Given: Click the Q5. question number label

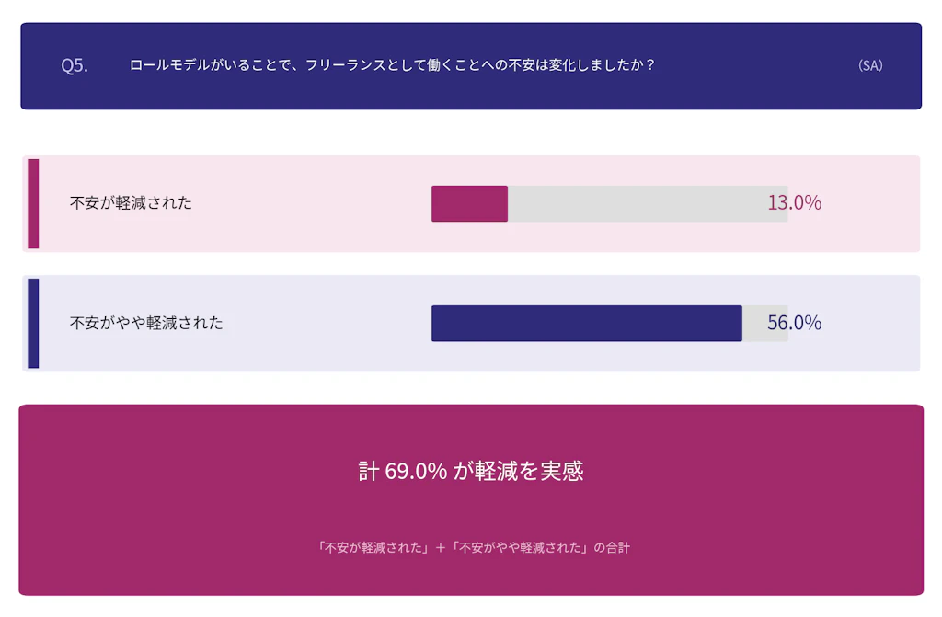Looking at the screenshot, I should tap(75, 66).
